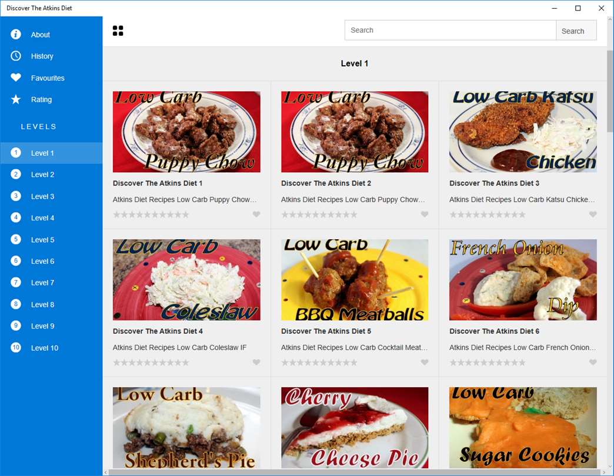
Task: Select the Level 3 number icon
Action: tap(16, 196)
